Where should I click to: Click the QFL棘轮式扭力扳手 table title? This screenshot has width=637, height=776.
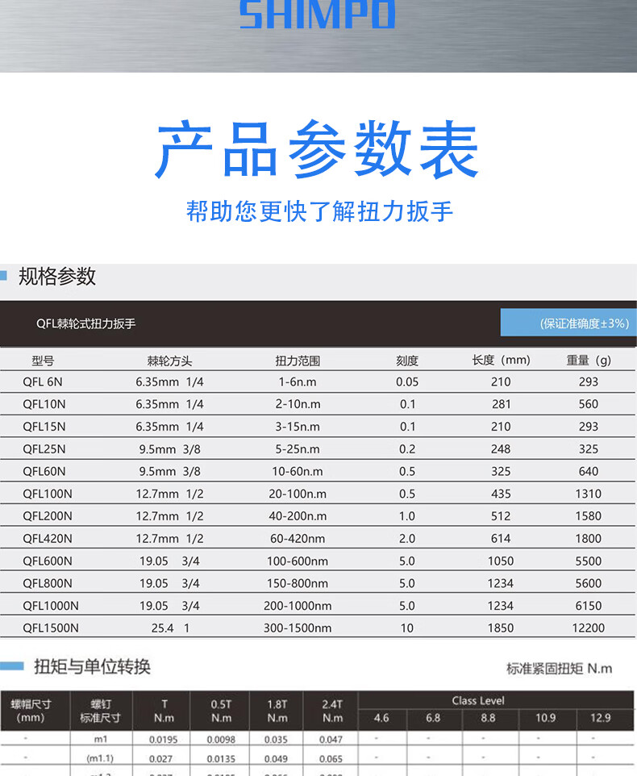point(85,323)
